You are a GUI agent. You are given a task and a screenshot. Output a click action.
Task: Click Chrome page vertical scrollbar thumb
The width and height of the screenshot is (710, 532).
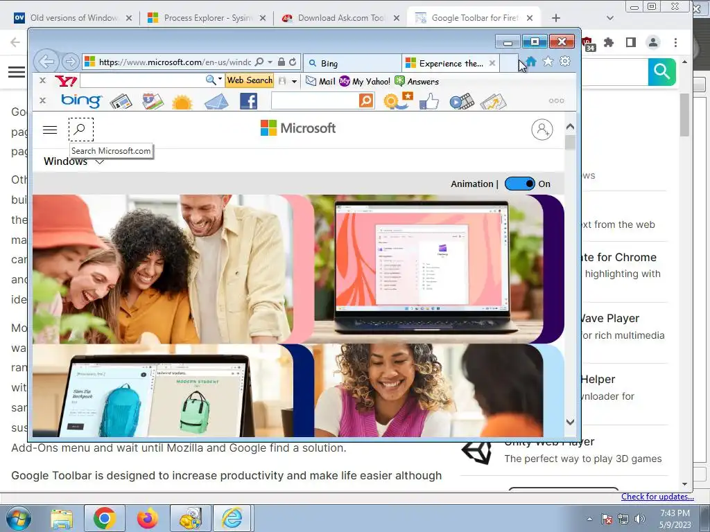point(684,114)
